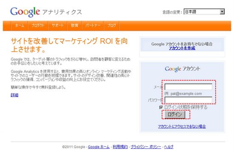
Task: Switch to the ブログ menu tab
Action: pos(111,26)
